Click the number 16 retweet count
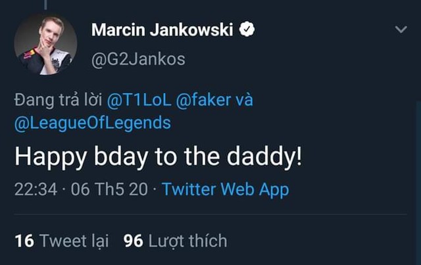421x265 pixels. click(24, 241)
